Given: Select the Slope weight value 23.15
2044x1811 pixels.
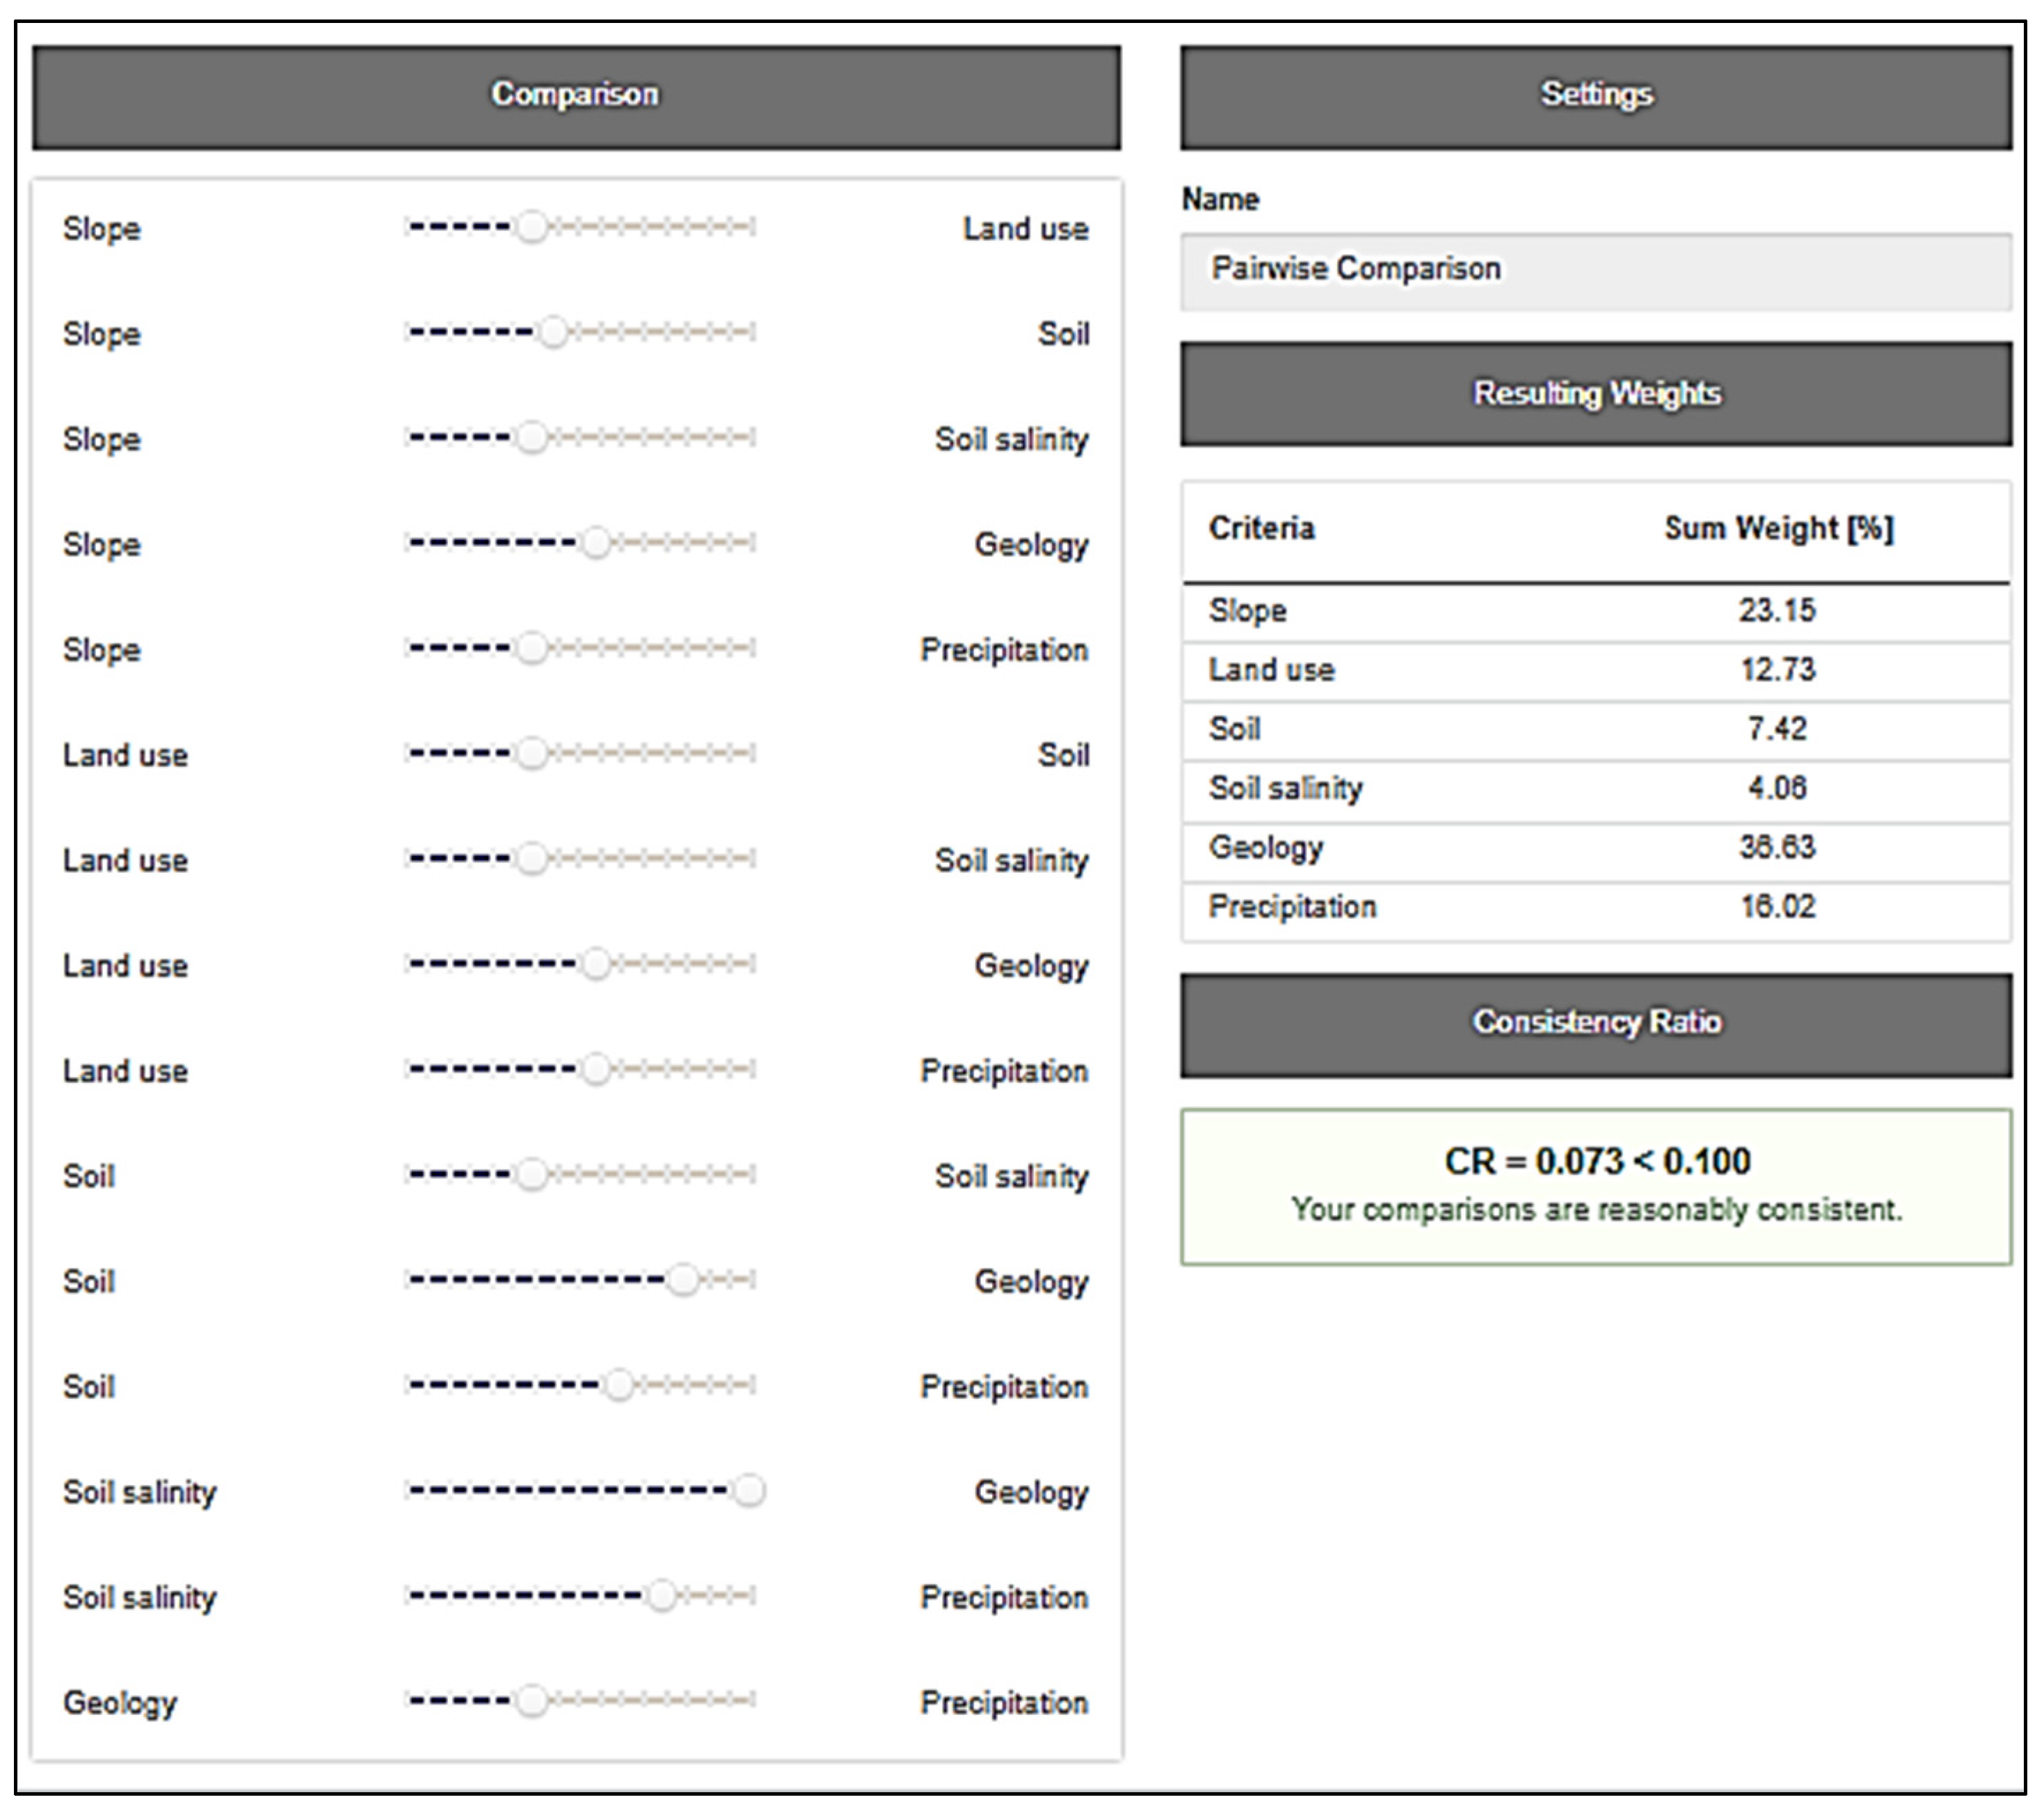Looking at the screenshot, I should 1777,610.
